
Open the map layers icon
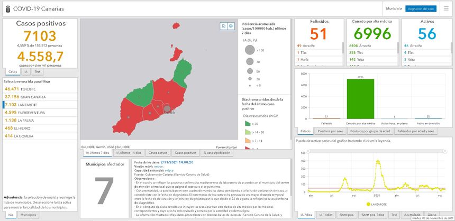point(231,26)
